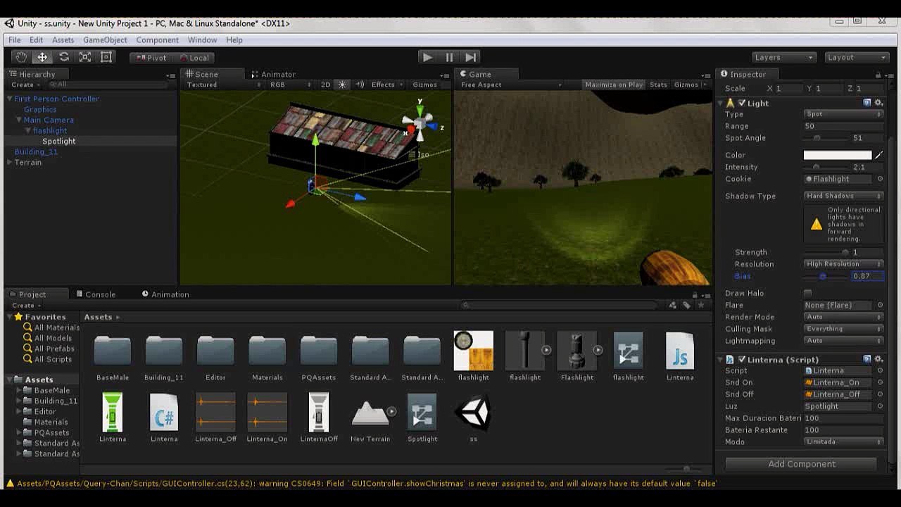Click the Pause button in the toolbar

[x=449, y=57]
